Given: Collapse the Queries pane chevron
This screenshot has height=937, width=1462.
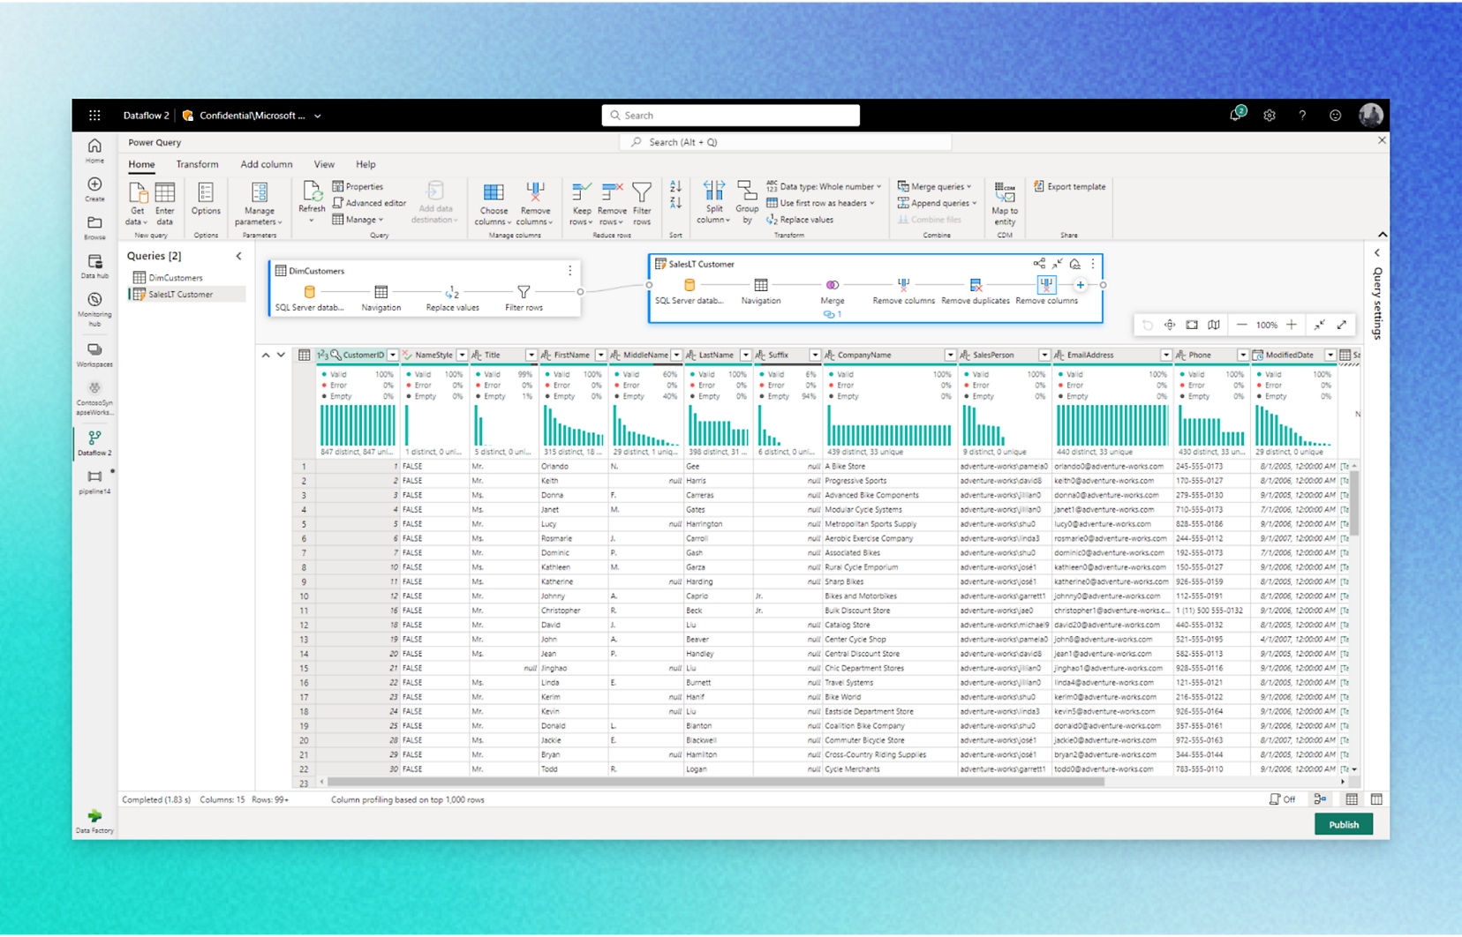Looking at the screenshot, I should pos(239,256).
